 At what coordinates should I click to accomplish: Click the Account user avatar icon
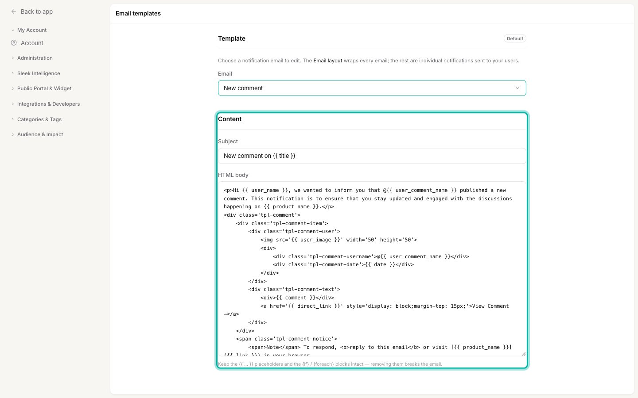click(14, 43)
